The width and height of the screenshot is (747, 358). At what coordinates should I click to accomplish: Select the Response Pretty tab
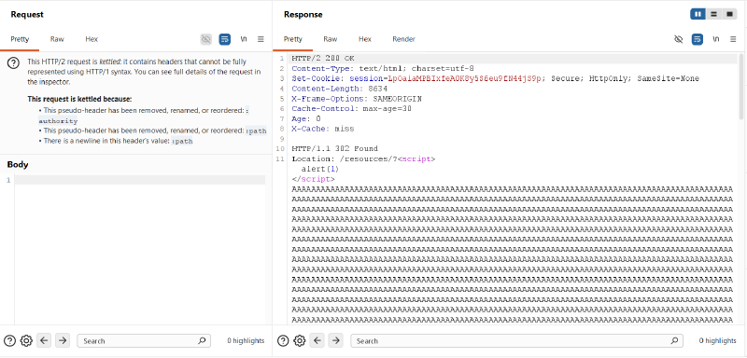pyautogui.click(x=292, y=39)
